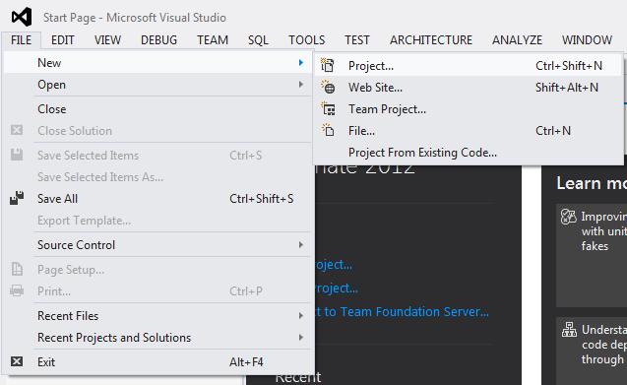Expand Recent Files submenu arrow
627x385 pixels.
301,315
